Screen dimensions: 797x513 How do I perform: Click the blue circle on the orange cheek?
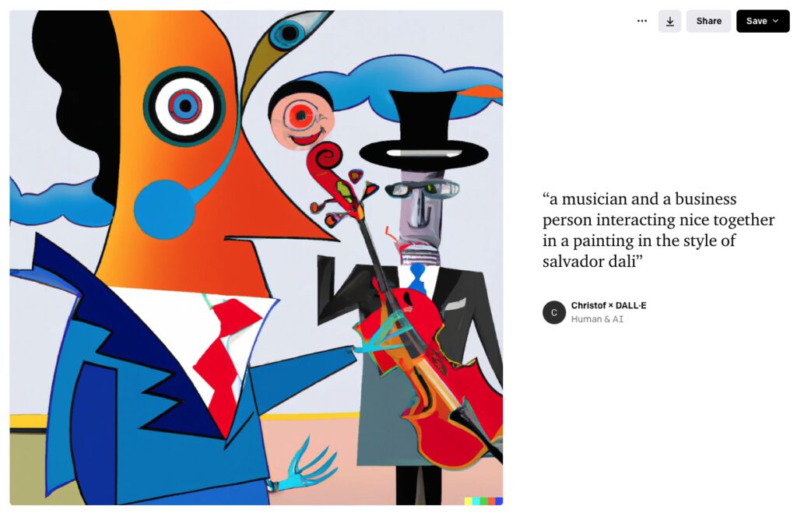coord(164,209)
